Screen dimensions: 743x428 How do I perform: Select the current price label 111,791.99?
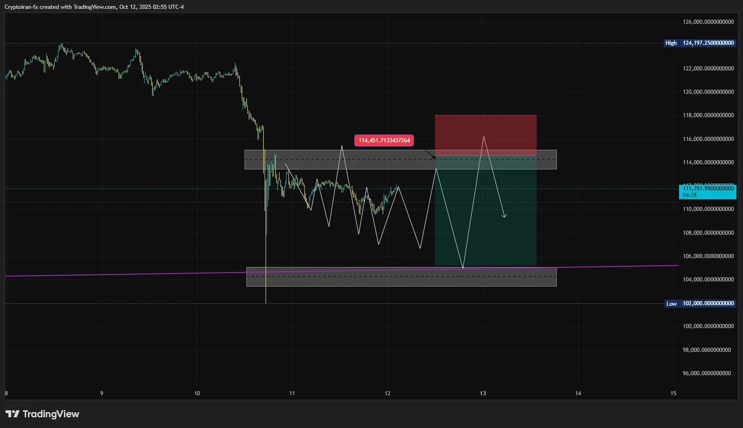point(708,189)
